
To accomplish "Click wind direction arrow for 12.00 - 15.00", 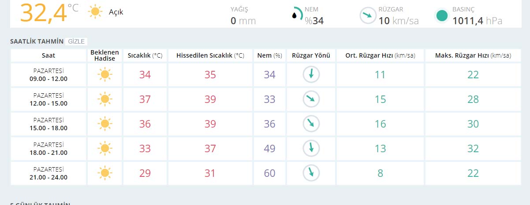I will (x=311, y=99).
